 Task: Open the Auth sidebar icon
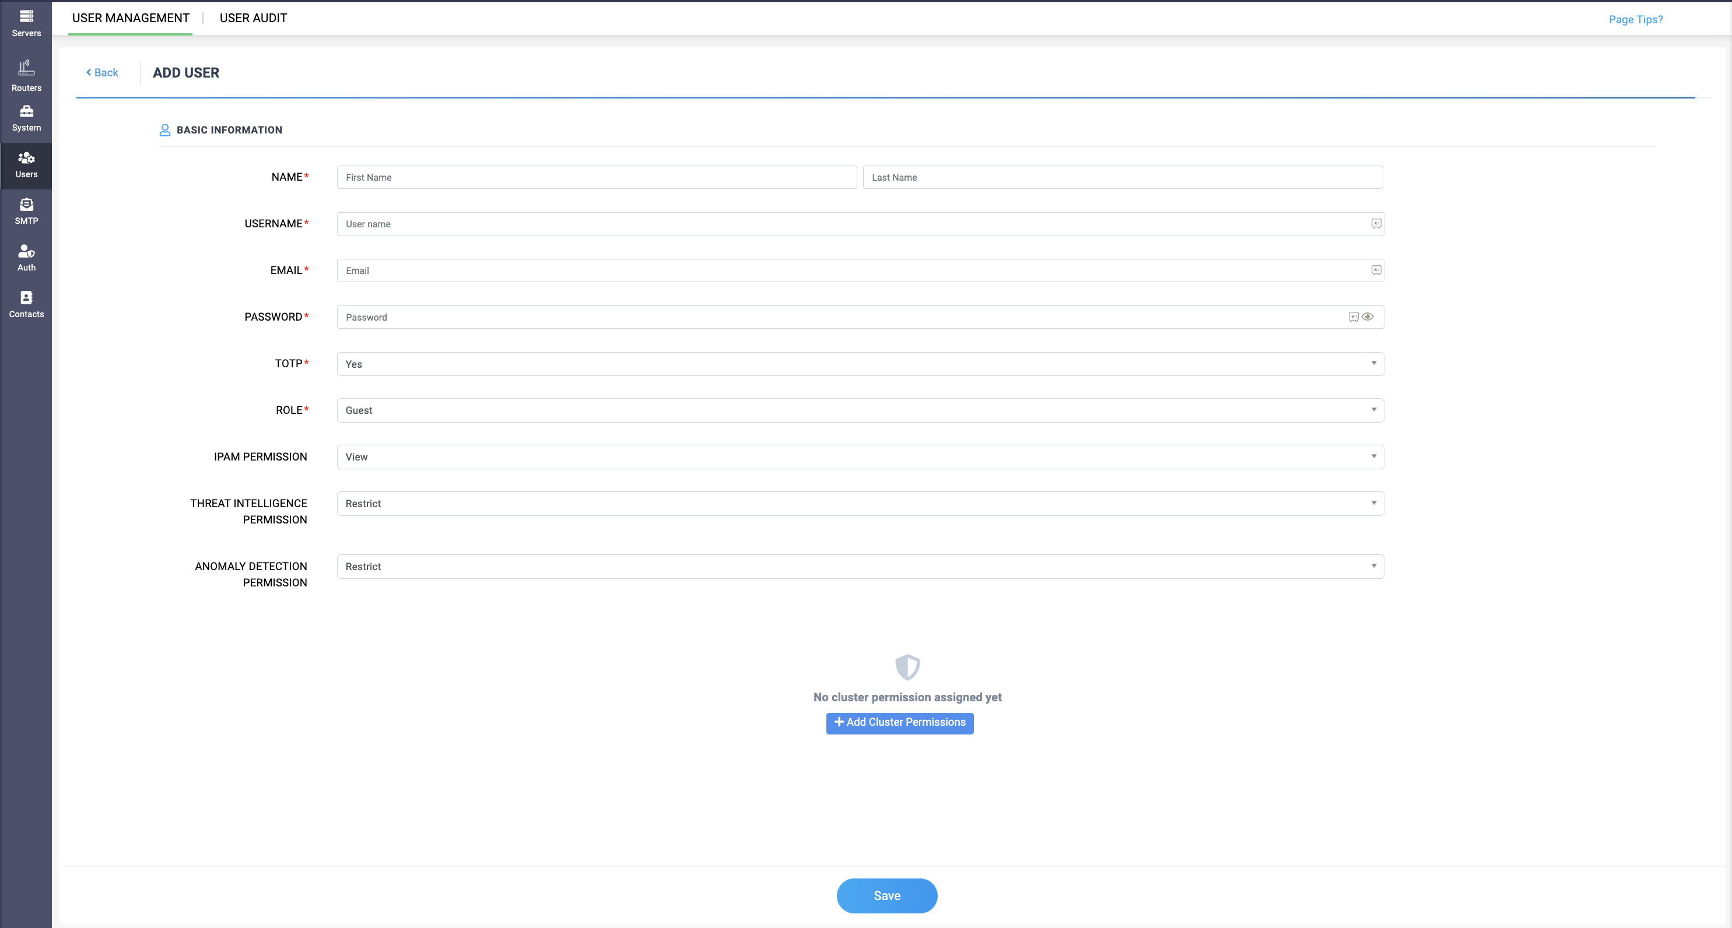(x=26, y=258)
